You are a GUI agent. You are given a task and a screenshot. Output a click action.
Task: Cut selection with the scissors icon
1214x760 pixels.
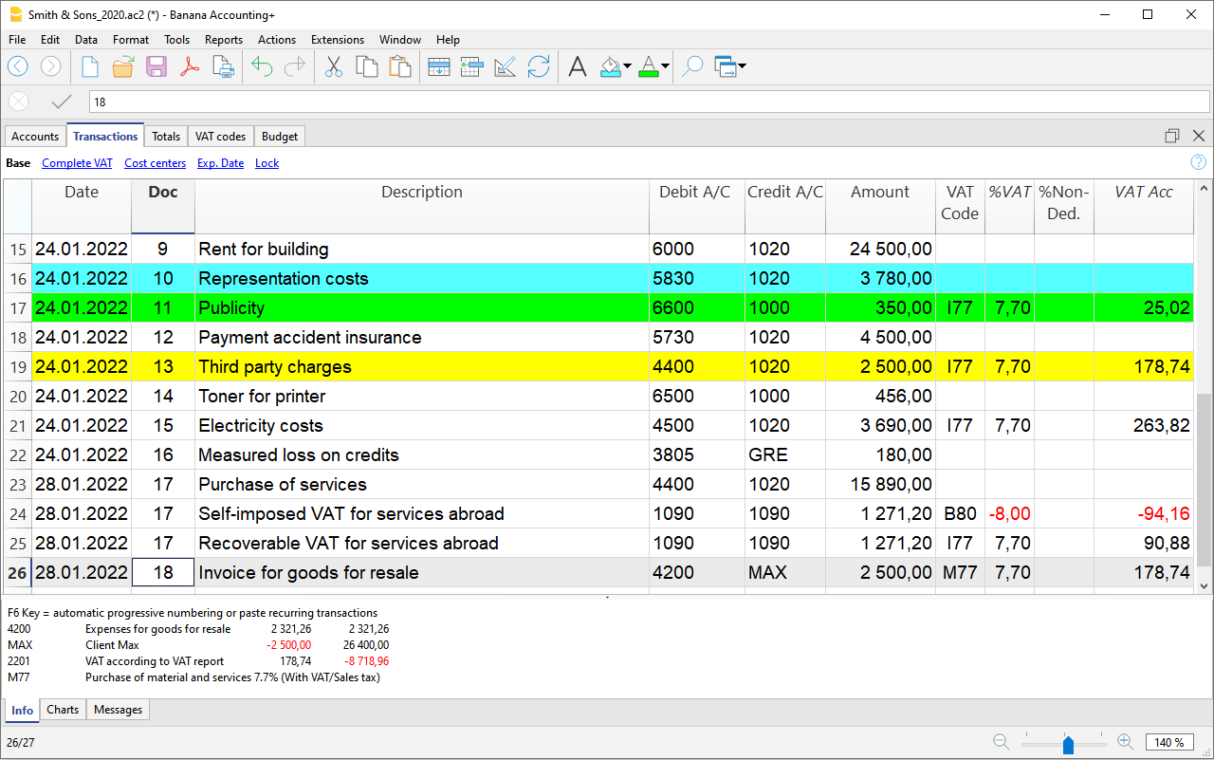333,66
